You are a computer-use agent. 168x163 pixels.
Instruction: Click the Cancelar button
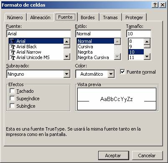[x=147, y=156]
